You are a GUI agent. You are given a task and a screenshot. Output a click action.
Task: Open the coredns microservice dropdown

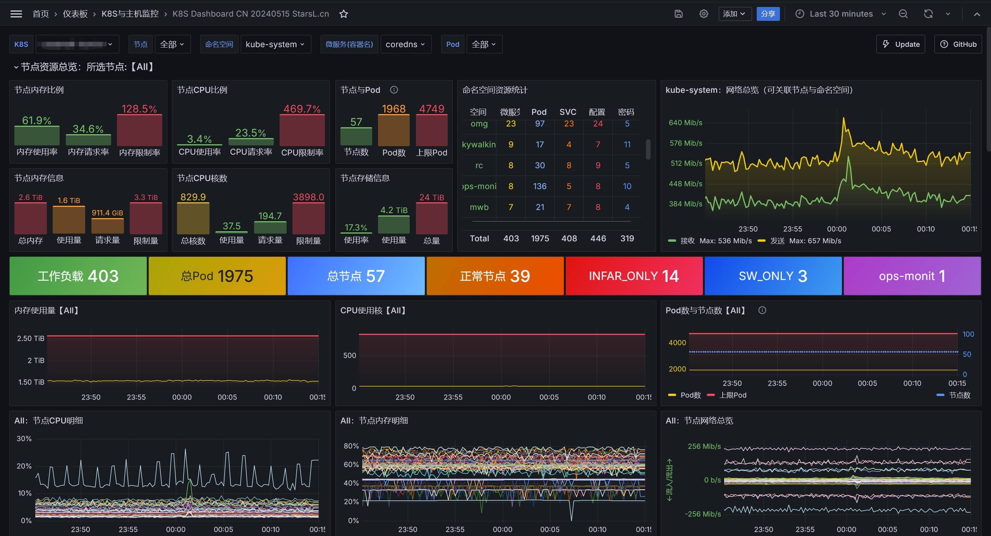[x=405, y=44]
